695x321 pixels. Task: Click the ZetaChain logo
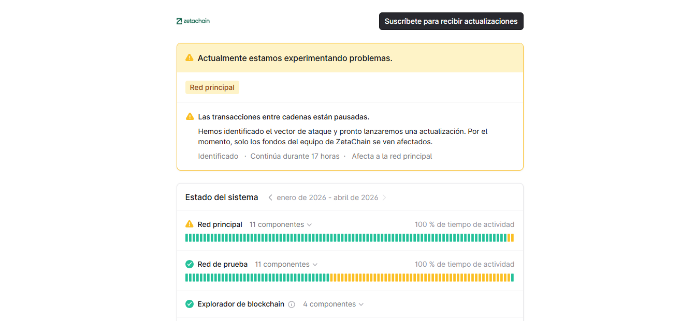pos(193,21)
